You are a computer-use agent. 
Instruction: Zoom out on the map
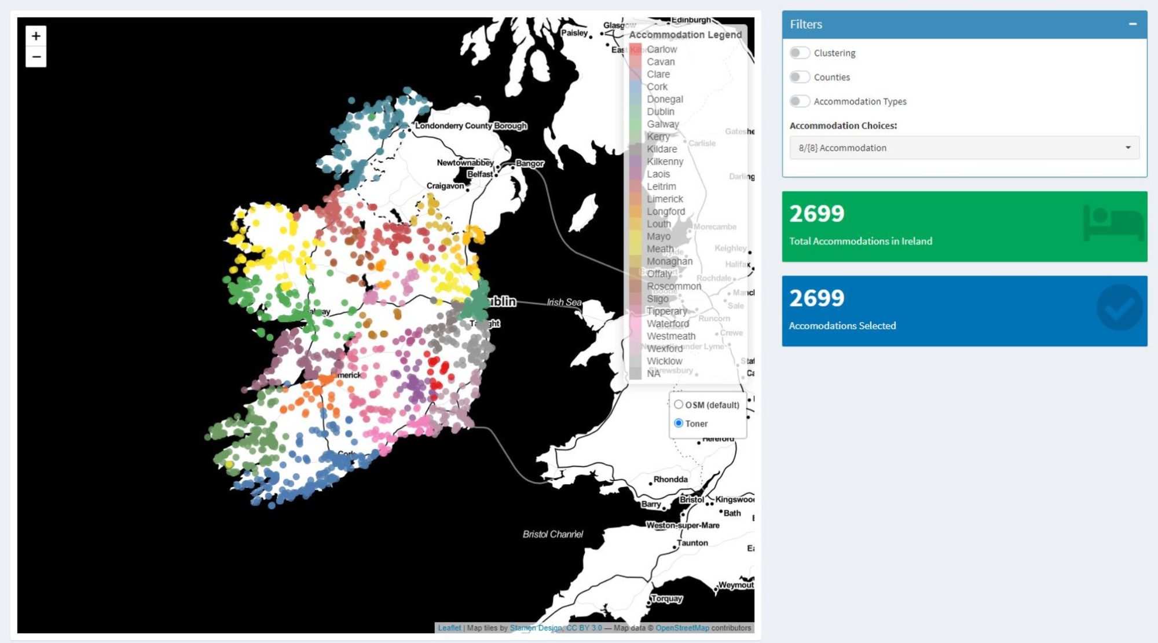click(36, 57)
